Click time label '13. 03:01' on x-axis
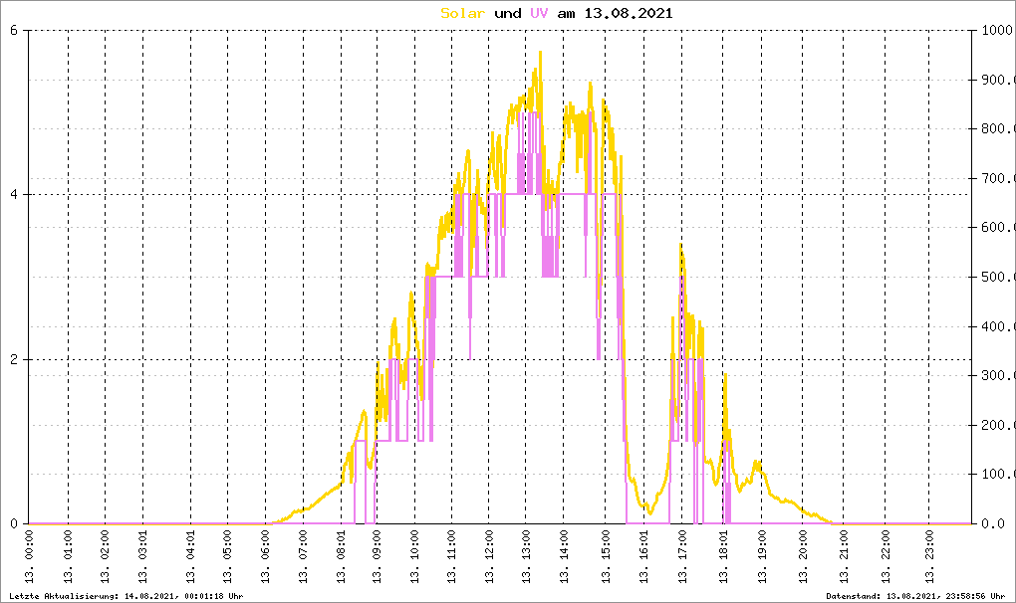 coord(143,556)
